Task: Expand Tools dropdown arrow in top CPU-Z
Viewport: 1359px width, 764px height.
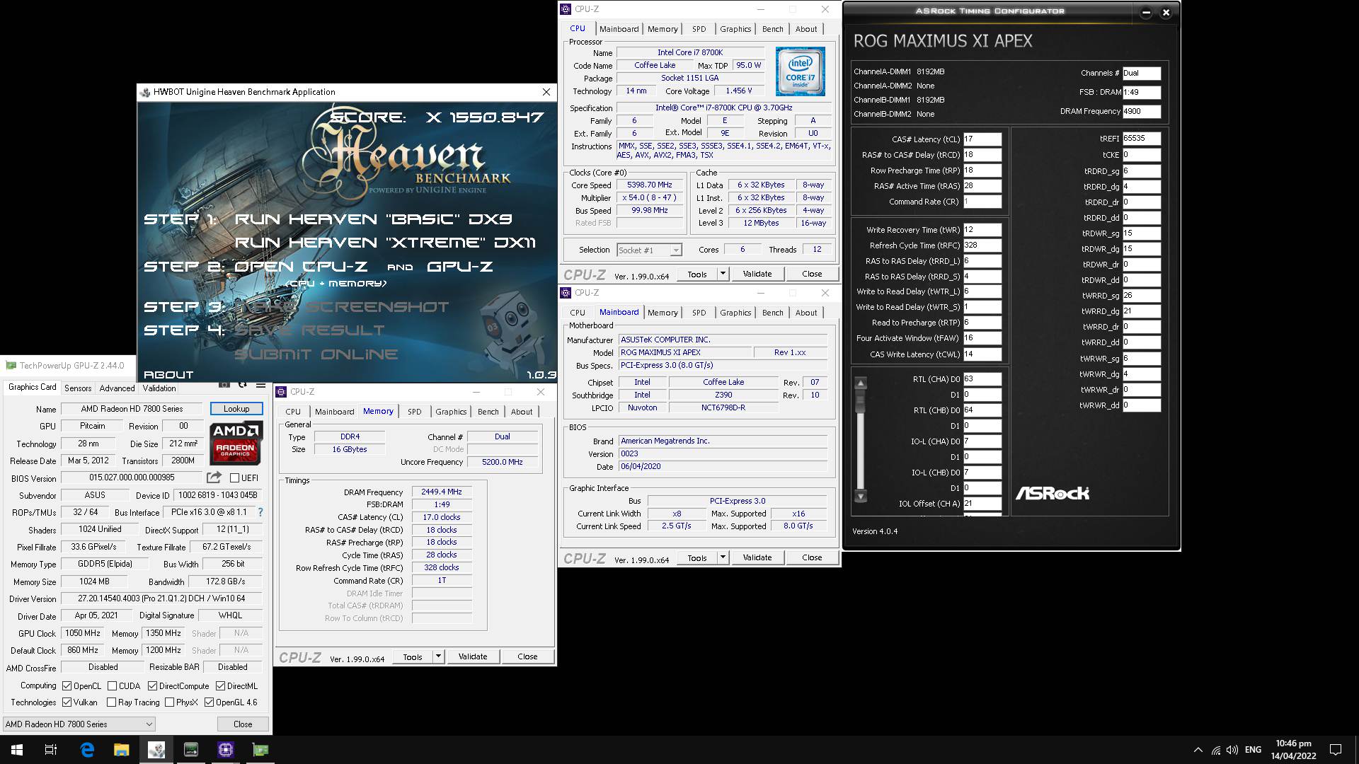Action: point(723,274)
